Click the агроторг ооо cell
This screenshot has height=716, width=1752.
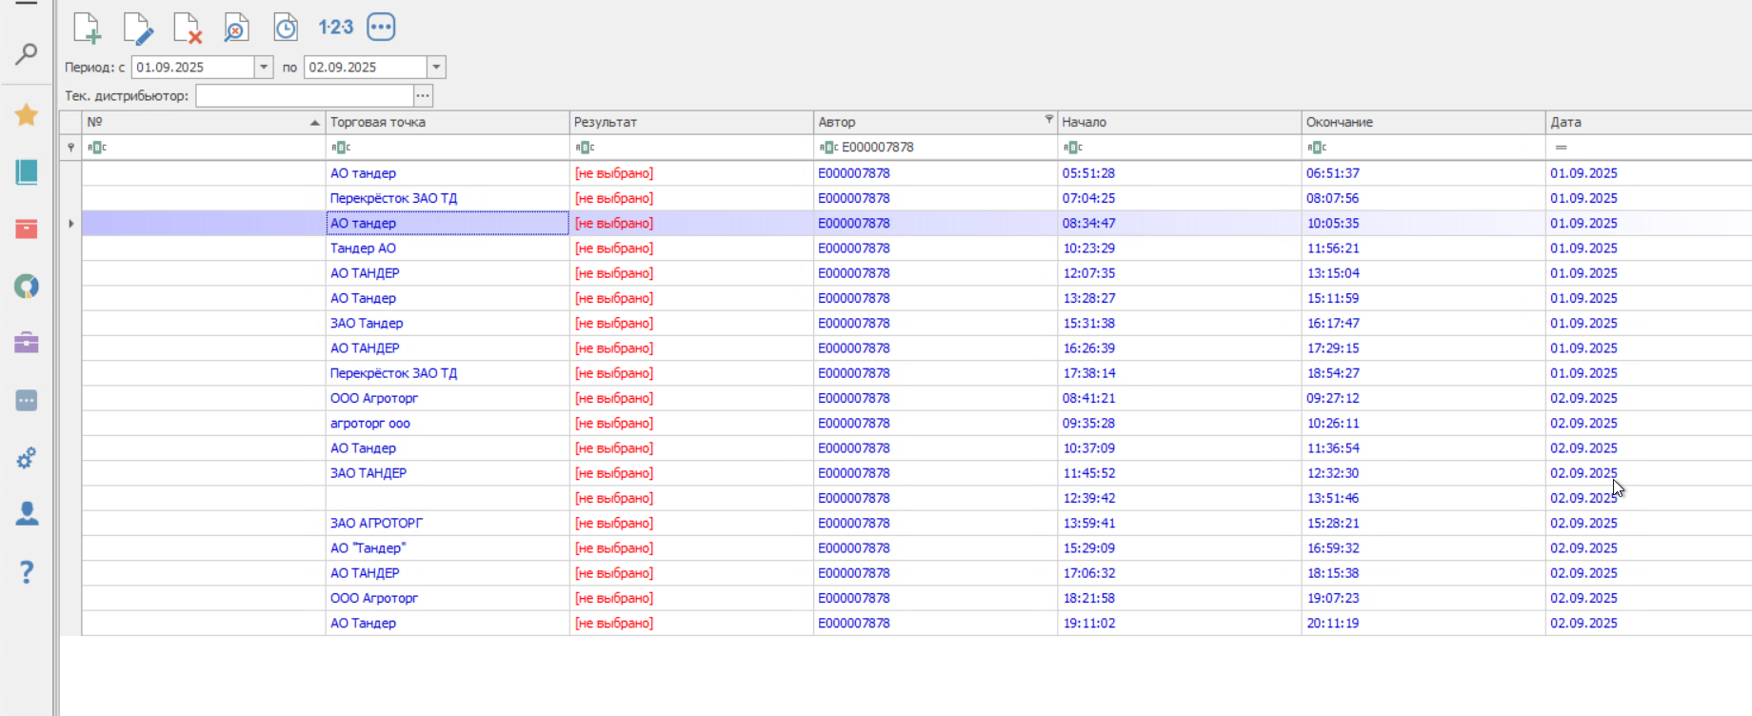[448, 424]
